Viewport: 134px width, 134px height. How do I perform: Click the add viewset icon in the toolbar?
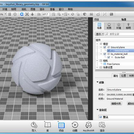point(59,15)
